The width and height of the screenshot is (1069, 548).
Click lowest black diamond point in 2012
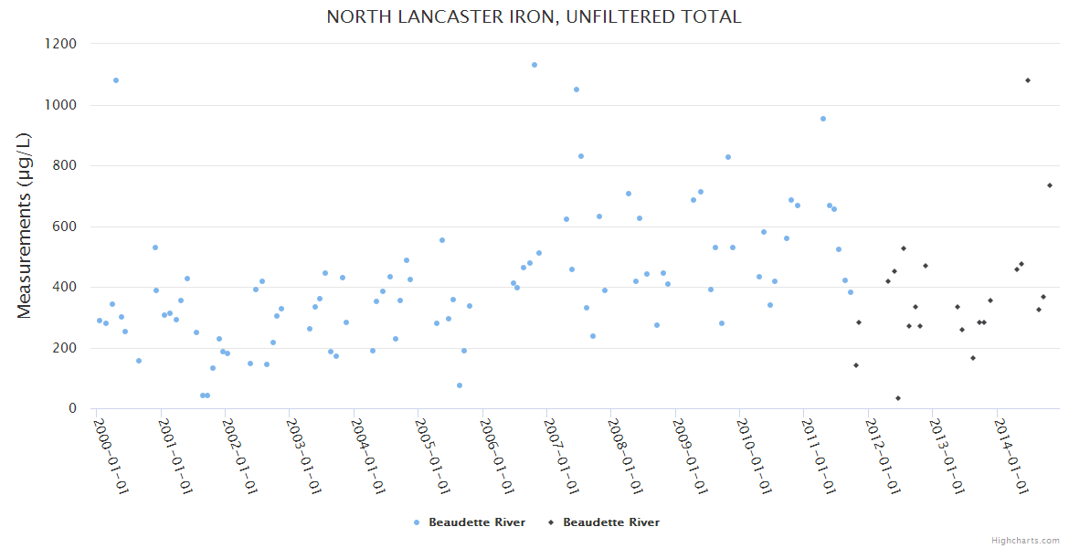(898, 398)
